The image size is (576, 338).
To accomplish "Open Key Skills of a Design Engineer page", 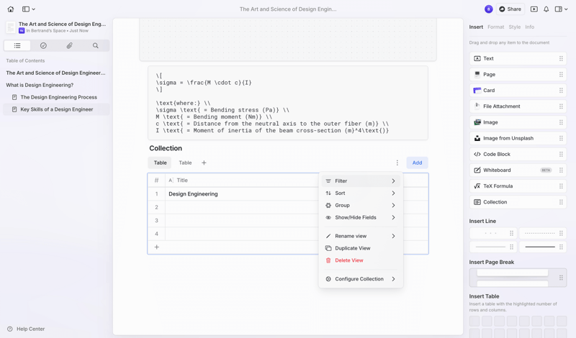I will [57, 109].
